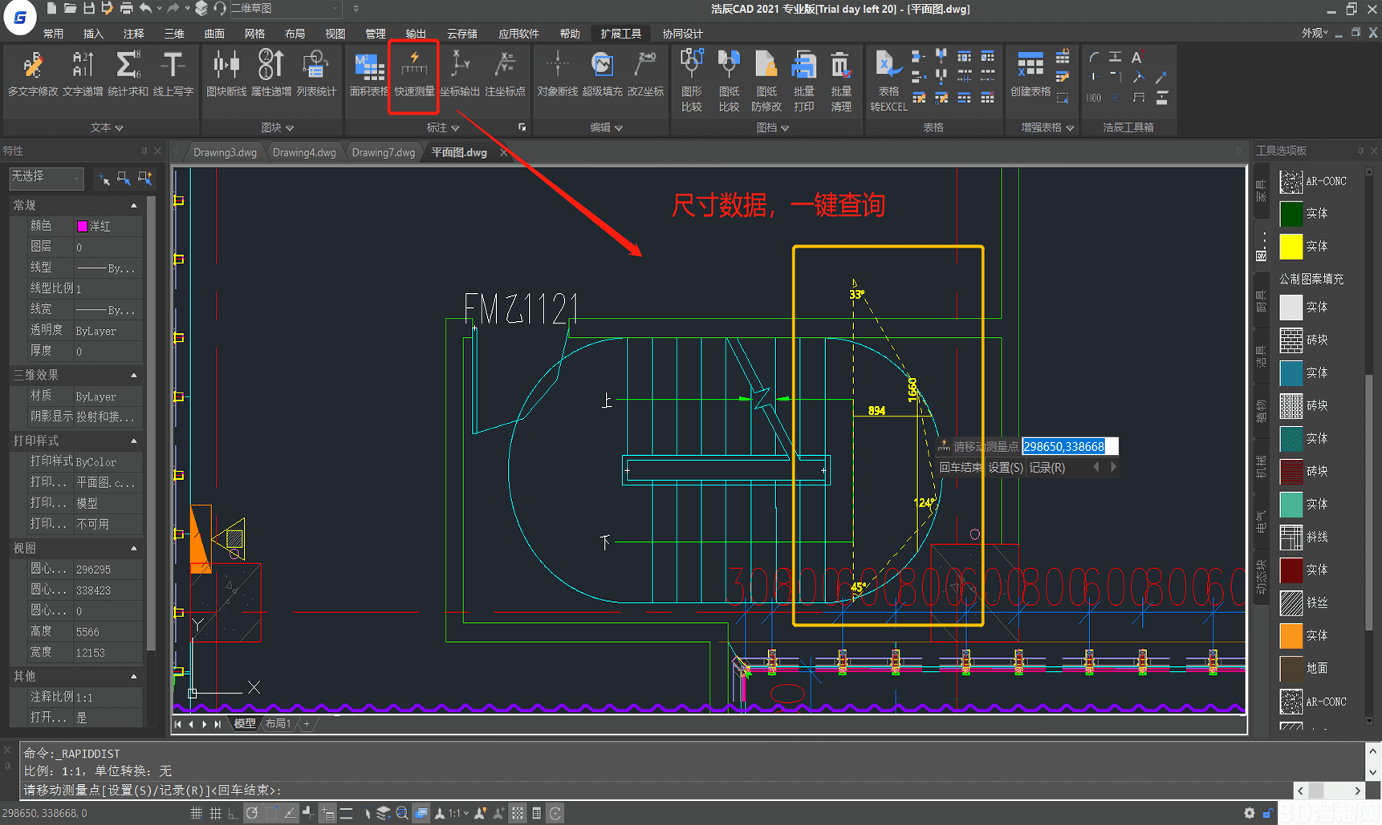Convert table using 表格转EXCEL
Image resolution: width=1382 pixels, height=825 pixels.
[x=888, y=79]
